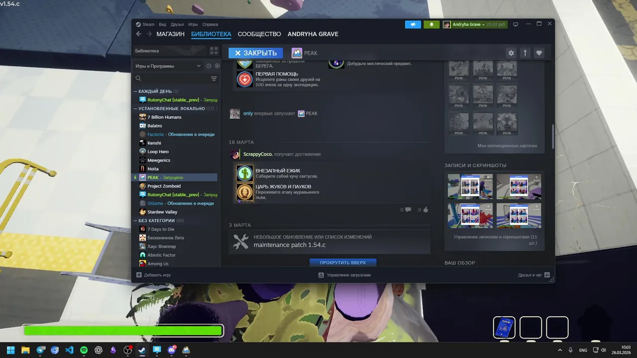Show ready-to-play games only icon

[x=217, y=66]
